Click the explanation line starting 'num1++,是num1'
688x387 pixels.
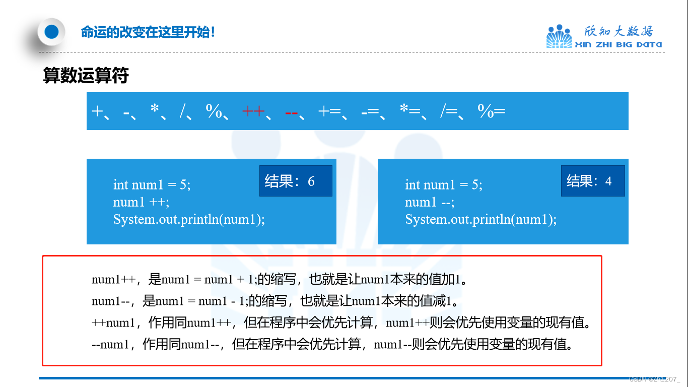point(280,279)
